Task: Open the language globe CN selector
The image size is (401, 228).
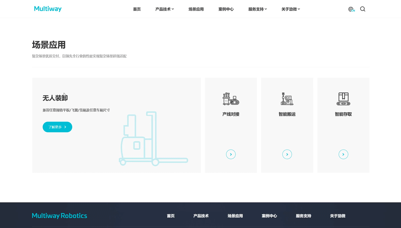Action: 351,9
